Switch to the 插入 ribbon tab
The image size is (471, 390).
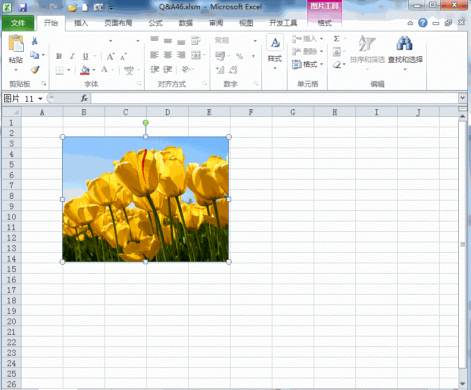click(81, 23)
